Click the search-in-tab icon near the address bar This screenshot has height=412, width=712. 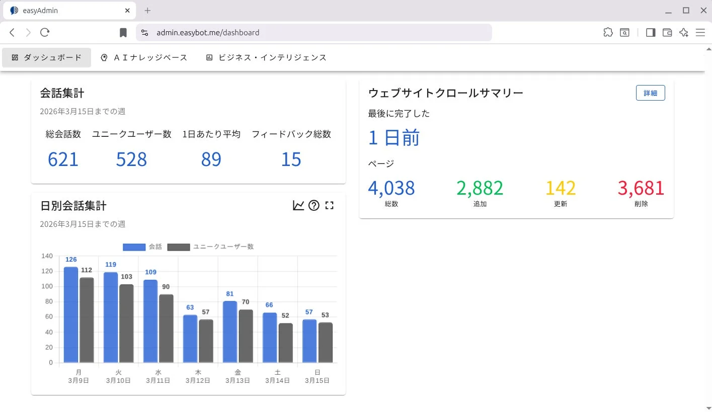tap(624, 32)
